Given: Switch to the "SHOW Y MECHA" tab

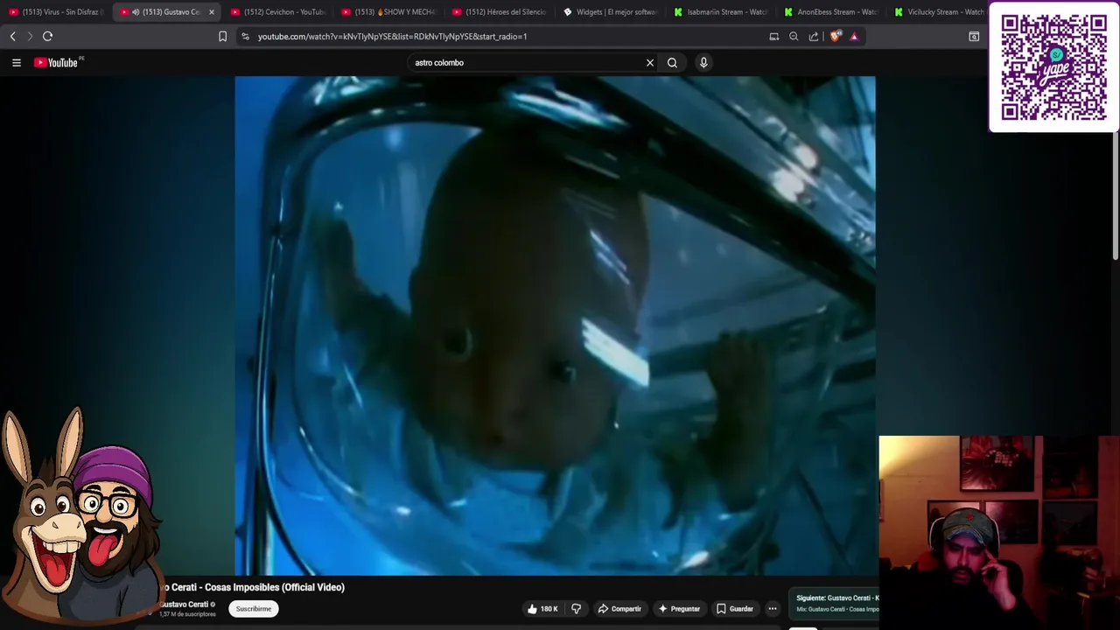Looking at the screenshot, I should (x=388, y=12).
